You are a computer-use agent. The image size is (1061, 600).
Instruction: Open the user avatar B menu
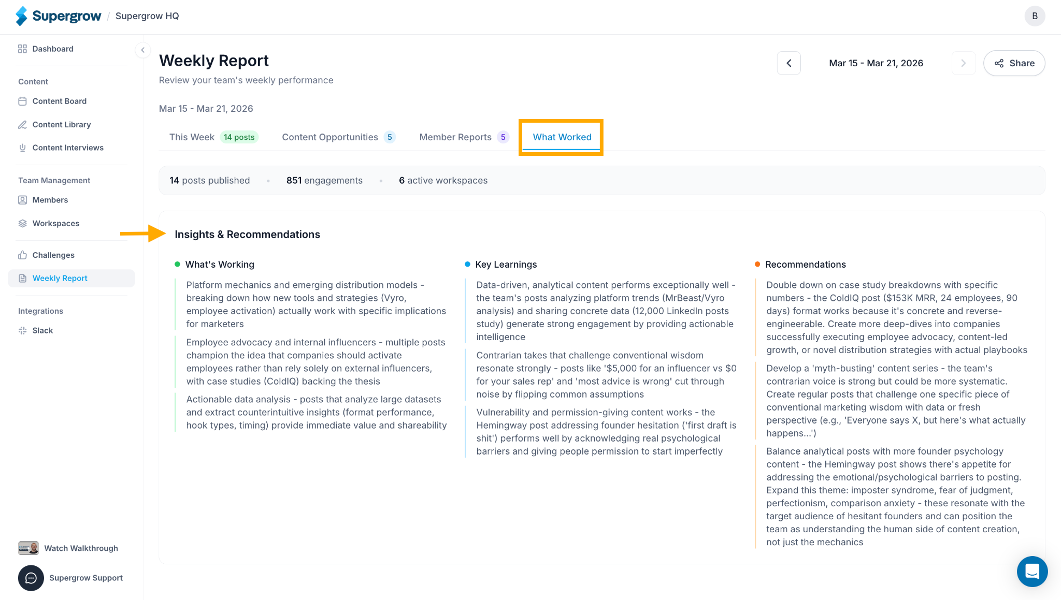tap(1035, 16)
